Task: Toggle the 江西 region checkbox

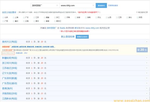Action: tap(117, 18)
